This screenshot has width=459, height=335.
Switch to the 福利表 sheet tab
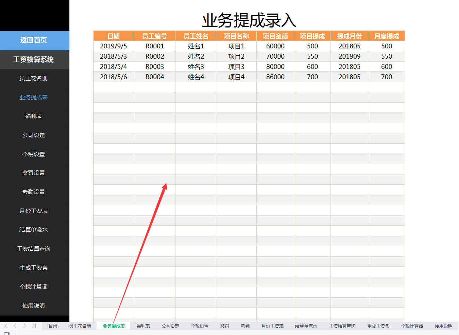pos(143,325)
